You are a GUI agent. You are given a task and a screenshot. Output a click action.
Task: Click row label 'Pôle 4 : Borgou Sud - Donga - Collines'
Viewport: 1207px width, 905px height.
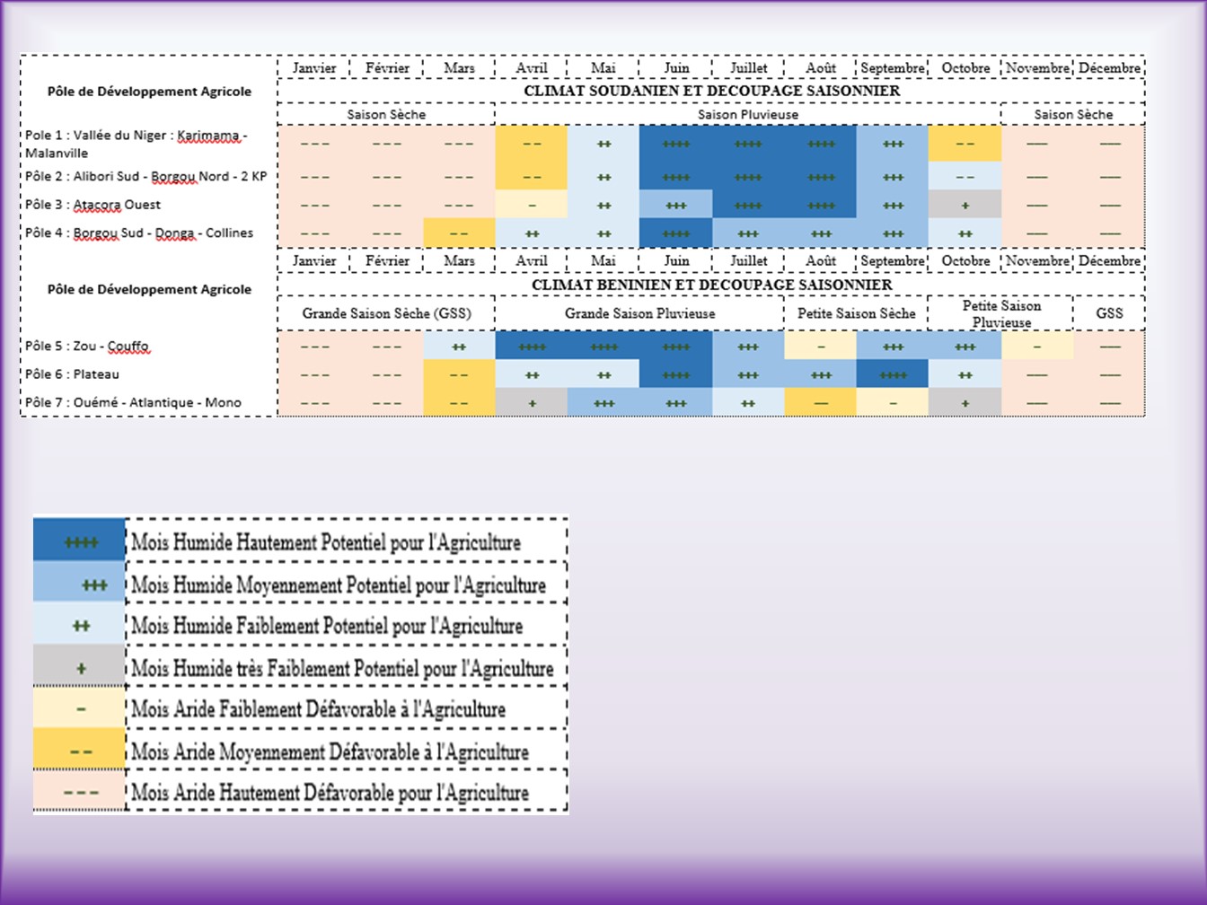pos(139,233)
